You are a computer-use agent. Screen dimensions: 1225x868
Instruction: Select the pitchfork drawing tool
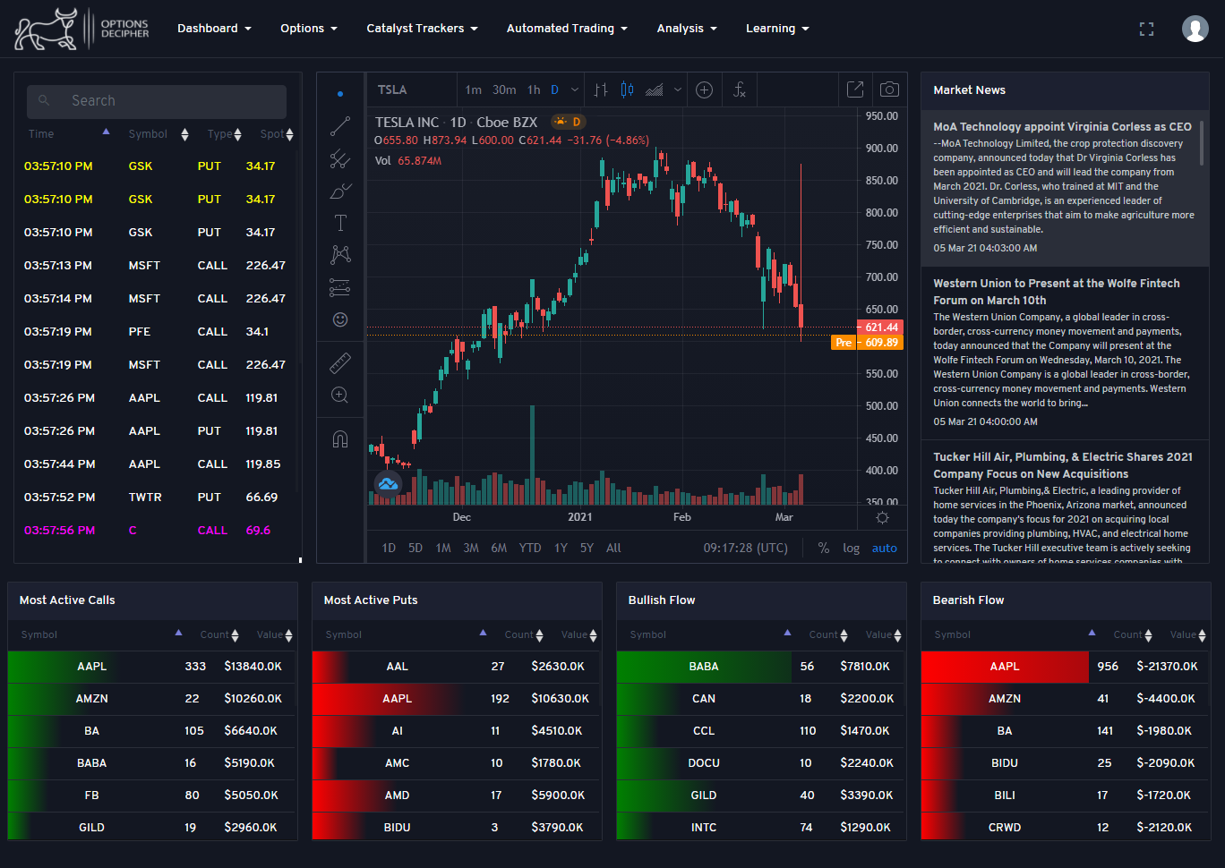coord(340,158)
